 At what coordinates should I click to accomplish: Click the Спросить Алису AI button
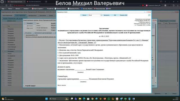pyautogui.click(x=153, y=5)
